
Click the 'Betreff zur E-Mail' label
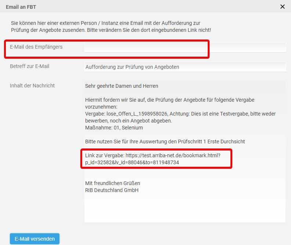click(x=29, y=66)
